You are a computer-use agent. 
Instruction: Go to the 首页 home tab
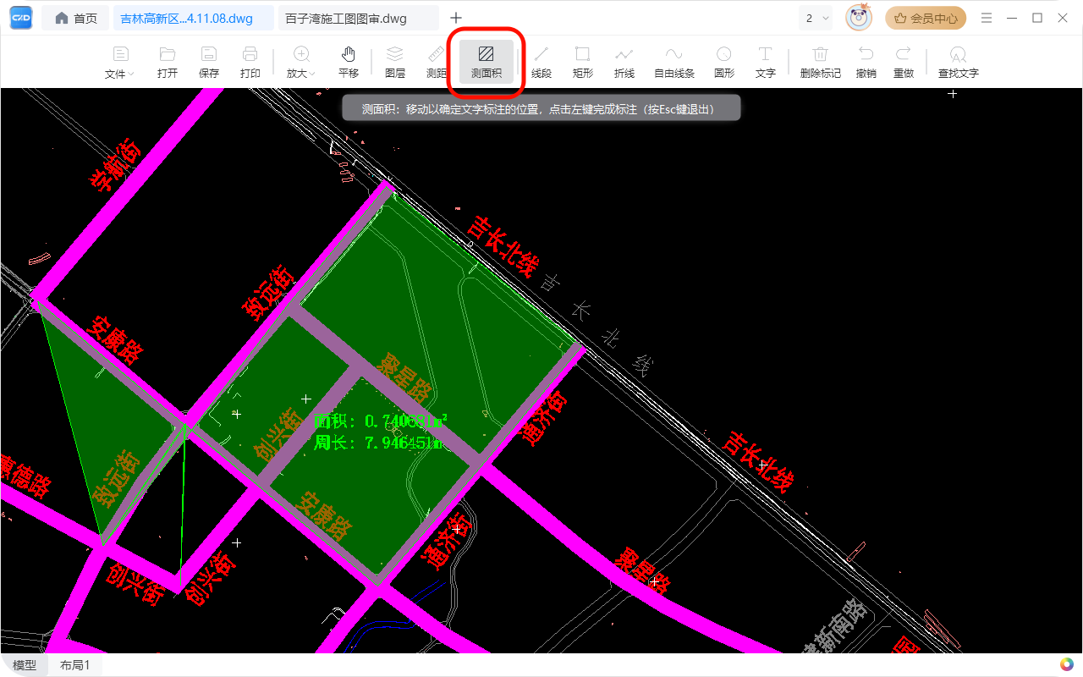pyautogui.click(x=76, y=18)
